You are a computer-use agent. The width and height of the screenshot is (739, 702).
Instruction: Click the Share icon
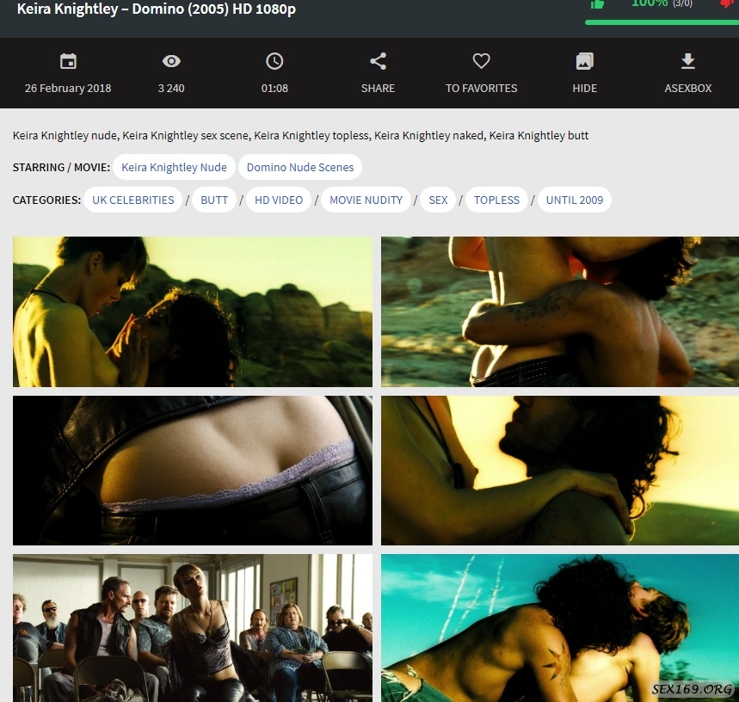coord(378,62)
